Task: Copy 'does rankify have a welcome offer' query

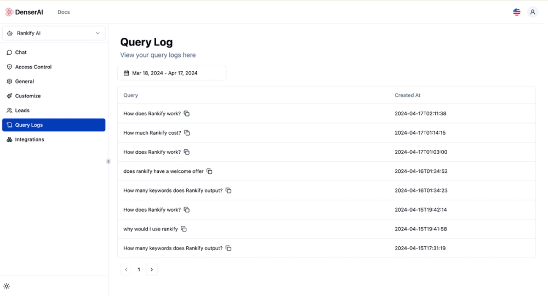Action: 209,171
